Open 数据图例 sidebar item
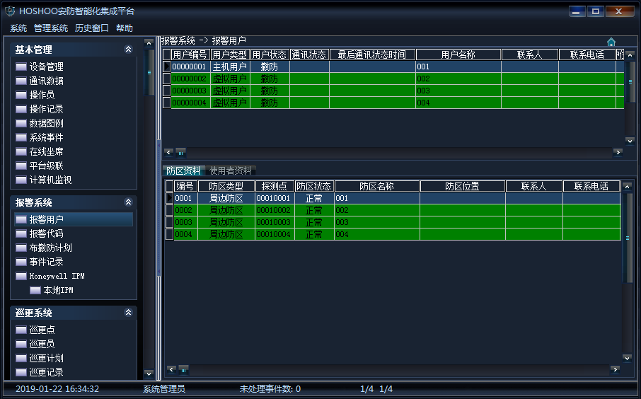 click(x=46, y=123)
